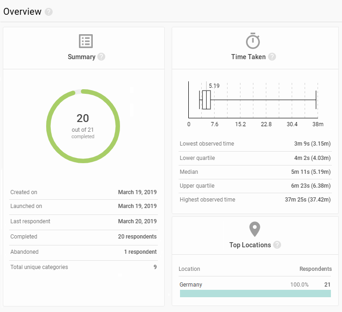Click the '15.2' axis label

click(x=240, y=124)
